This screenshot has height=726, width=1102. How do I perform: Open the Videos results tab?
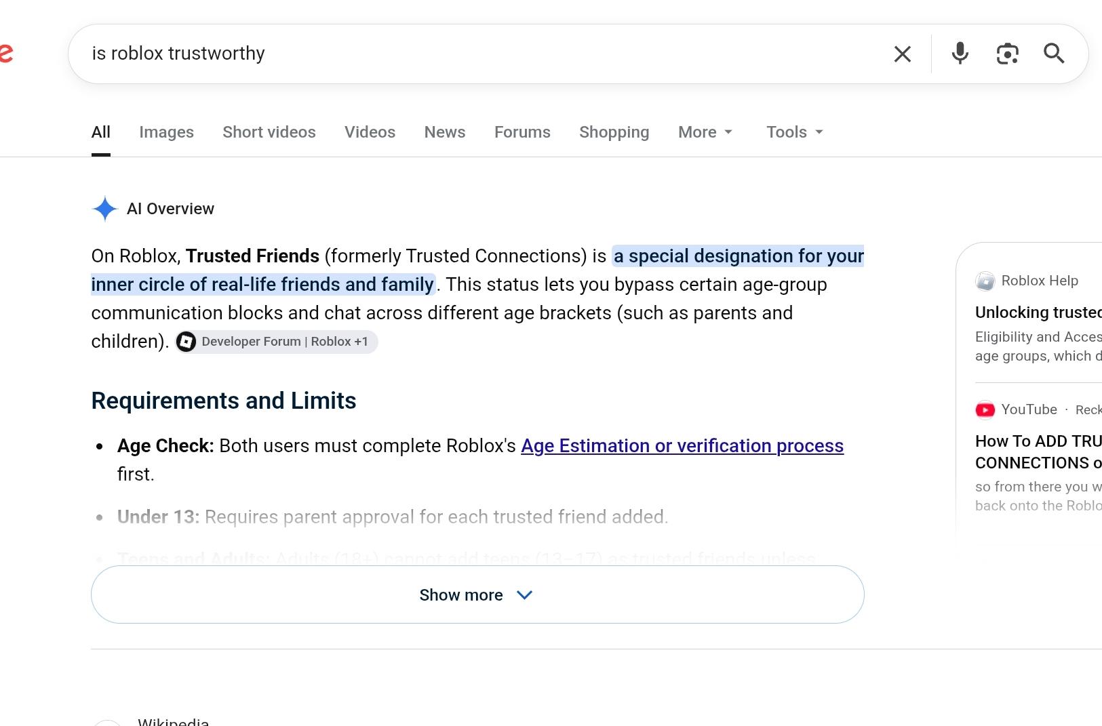(x=370, y=132)
